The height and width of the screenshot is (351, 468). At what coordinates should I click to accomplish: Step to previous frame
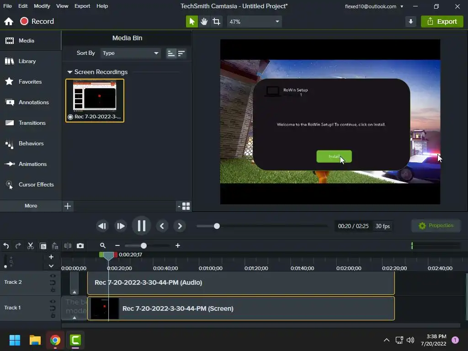coord(102,226)
